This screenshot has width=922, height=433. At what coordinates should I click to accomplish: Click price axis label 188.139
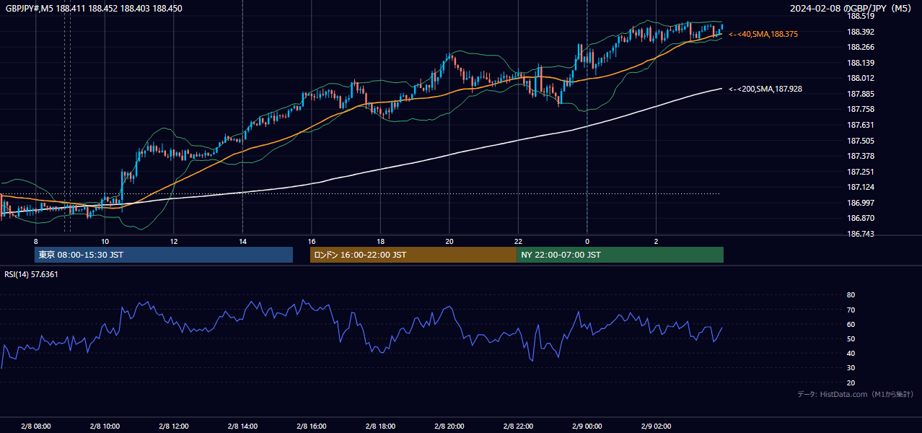(x=860, y=63)
